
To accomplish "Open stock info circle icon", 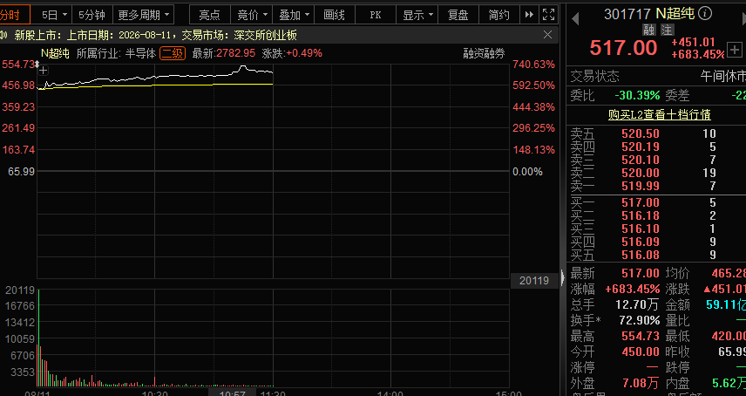I will (706, 13).
